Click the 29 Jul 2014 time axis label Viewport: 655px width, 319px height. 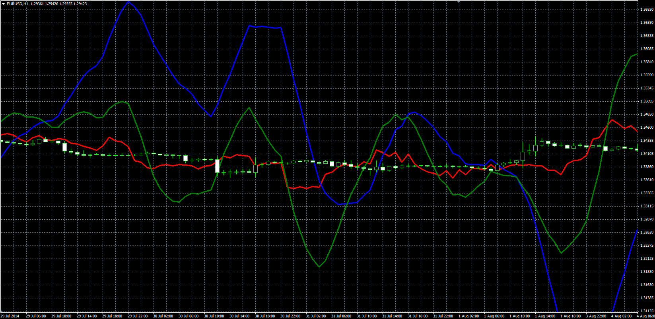pyautogui.click(x=10, y=316)
